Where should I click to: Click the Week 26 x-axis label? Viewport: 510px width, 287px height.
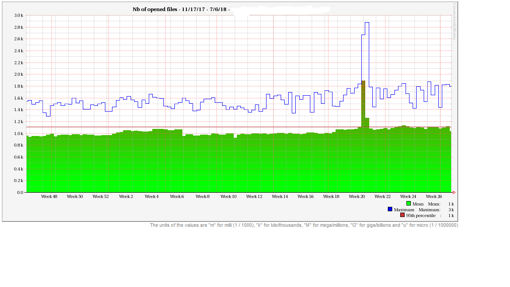point(433,197)
